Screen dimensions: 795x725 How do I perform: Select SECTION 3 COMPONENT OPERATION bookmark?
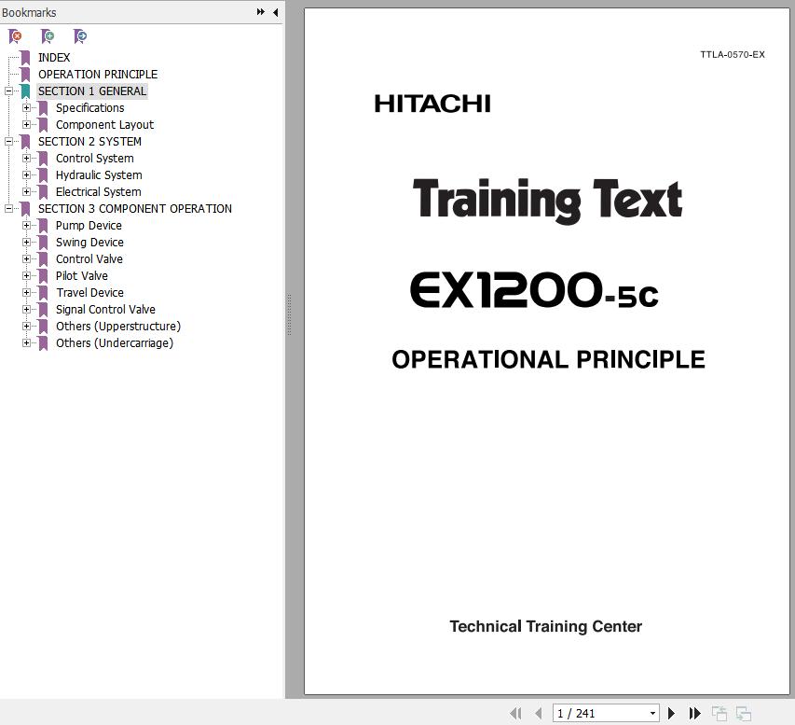135,209
